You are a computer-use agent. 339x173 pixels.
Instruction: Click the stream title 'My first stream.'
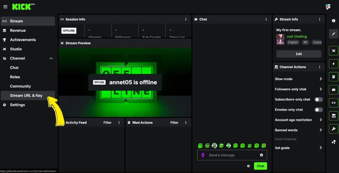(x=289, y=30)
